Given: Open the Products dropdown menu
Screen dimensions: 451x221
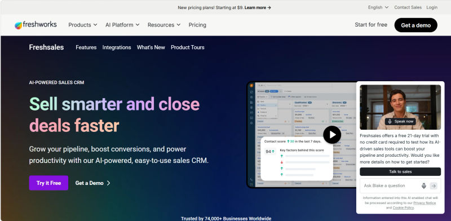Looking at the screenshot, I should 82,25.
